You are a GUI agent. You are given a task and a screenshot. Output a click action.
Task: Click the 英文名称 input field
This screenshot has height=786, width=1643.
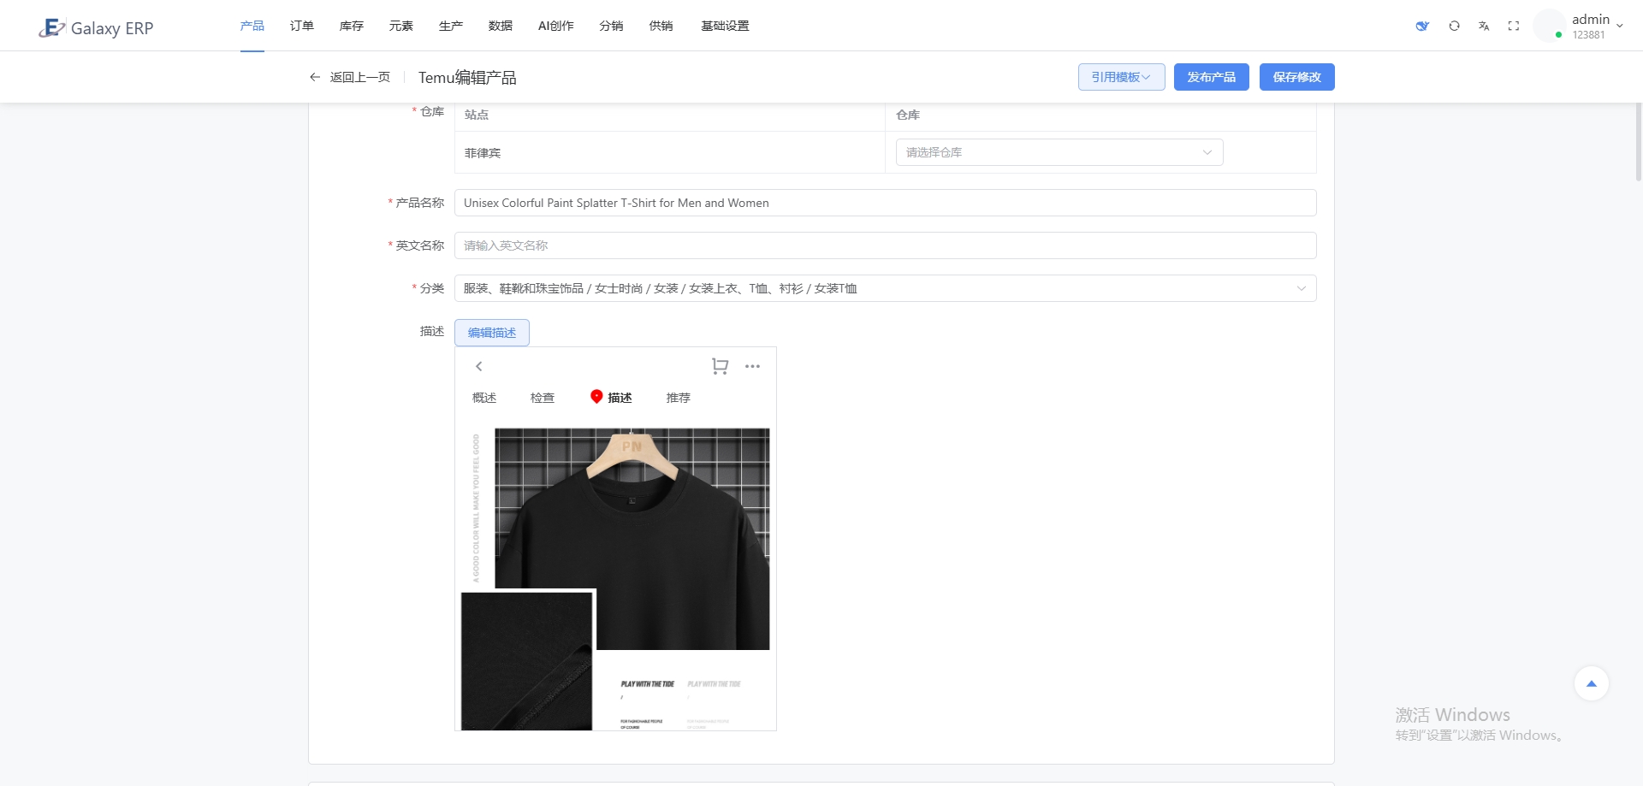[885, 245]
